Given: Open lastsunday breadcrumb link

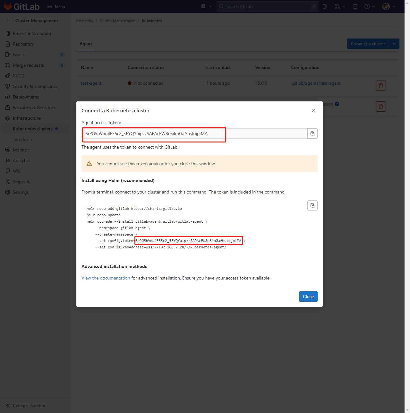Looking at the screenshot, I should coord(85,21).
